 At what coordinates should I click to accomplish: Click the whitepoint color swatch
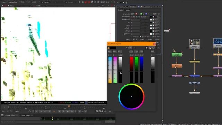coord(151,20)
